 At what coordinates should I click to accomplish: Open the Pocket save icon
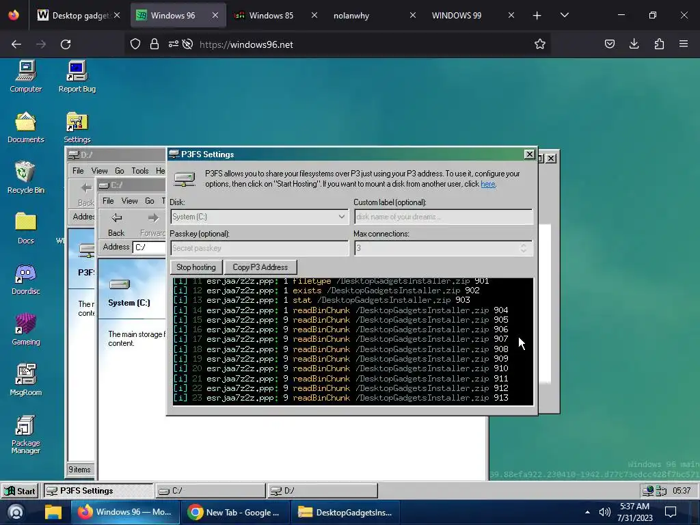point(609,44)
